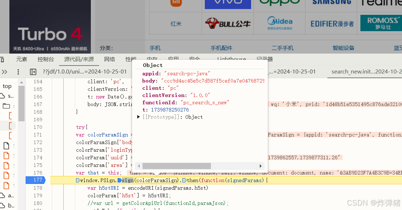Select the cloud icon beside 'b..' in navigator
402x210 pixels.
coord(3,205)
